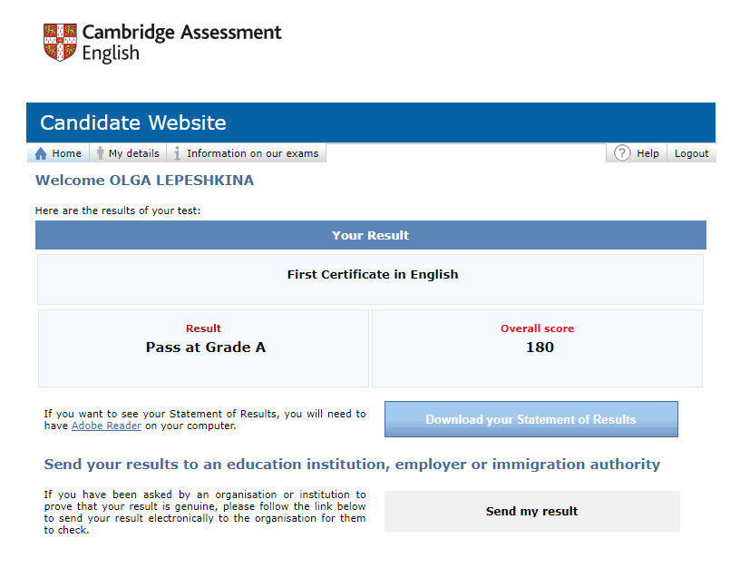Click the Information 'i' icon
This screenshot has height=568, width=740.
tap(177, 153)
